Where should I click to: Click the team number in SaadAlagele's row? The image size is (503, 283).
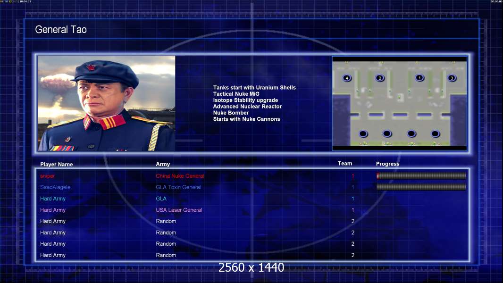[352, 187]
